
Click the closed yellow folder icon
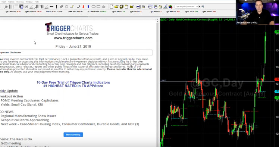point(132,7)
